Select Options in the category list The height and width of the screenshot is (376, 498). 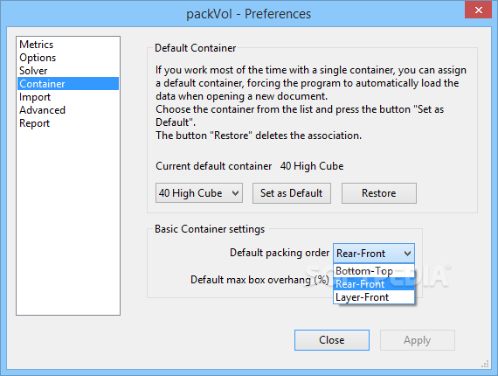(x=38, y=58)
